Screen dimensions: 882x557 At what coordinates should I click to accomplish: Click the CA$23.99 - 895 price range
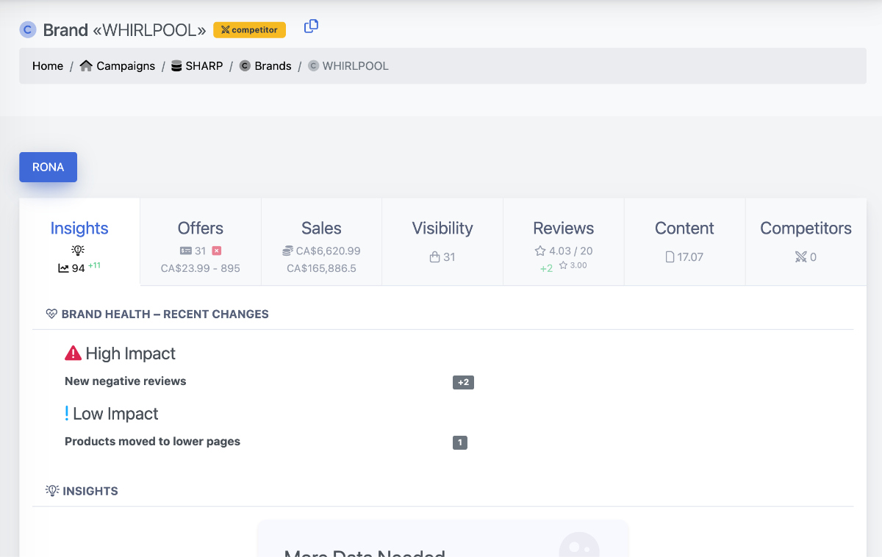click(201, 268)
